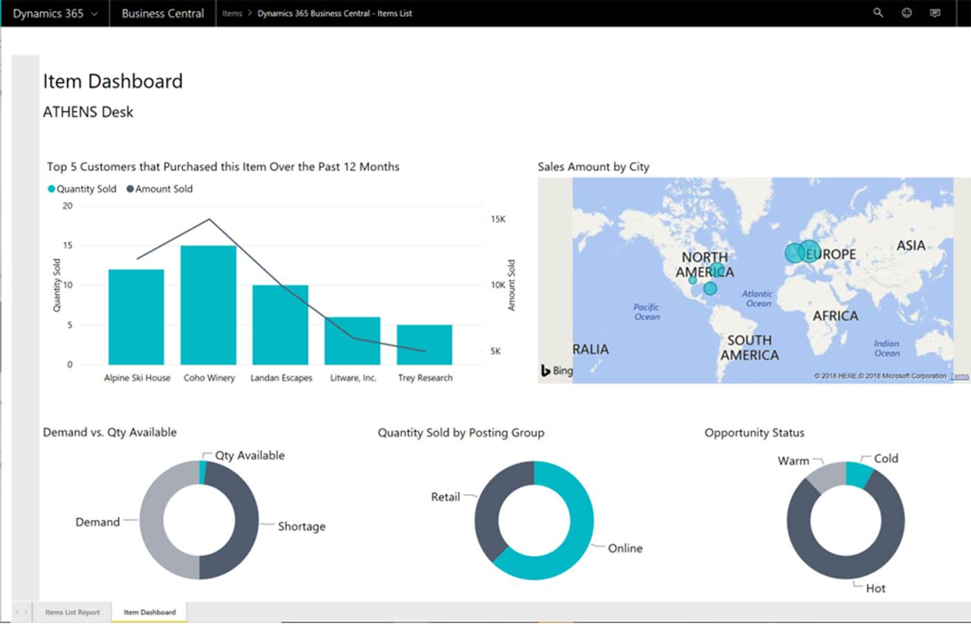Click the Sales Amount by City title
This screenshot has width=971, height=624.
[593, 166]
